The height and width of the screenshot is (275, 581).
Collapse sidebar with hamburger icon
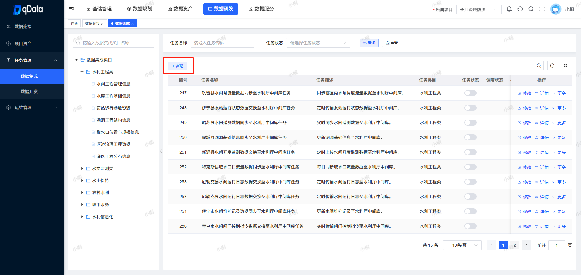[x=71, y=9]
